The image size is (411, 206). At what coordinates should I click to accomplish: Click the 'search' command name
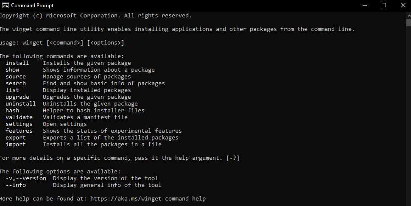[16, 84]
